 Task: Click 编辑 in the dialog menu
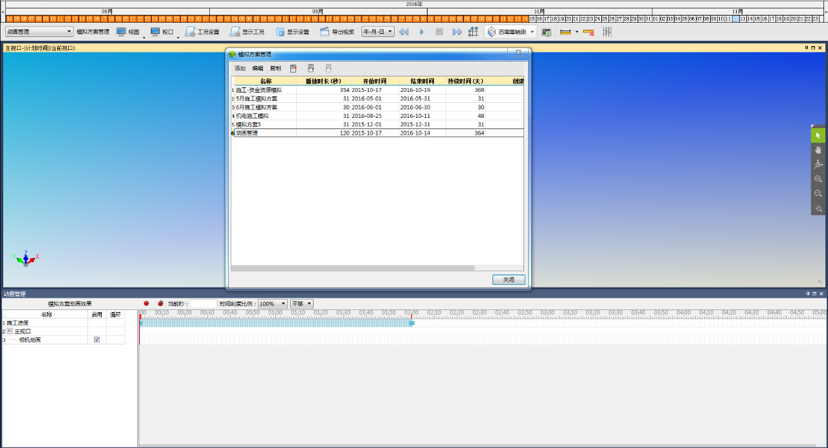pyautogui.click(x=258, y=68)
